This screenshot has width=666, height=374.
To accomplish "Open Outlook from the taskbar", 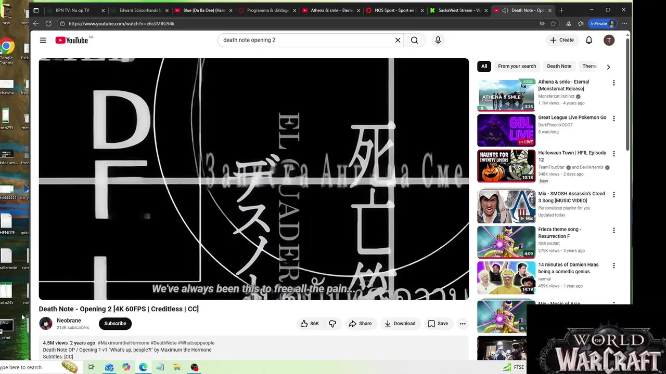I will [x=109, y=367].
